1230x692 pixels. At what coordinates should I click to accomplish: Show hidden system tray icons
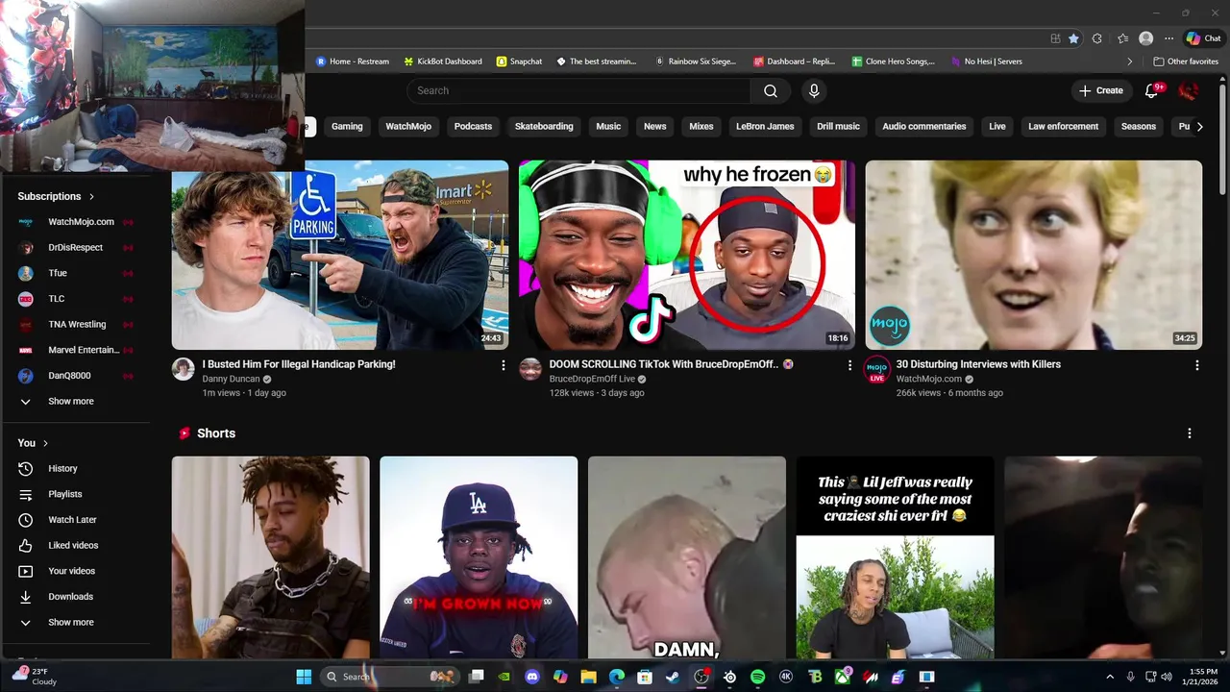1110,677
